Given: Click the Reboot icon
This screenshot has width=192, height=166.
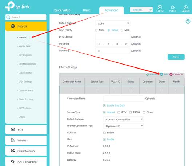Looking at the screenshot, I should pyautogui.click(x=173, y=7).
